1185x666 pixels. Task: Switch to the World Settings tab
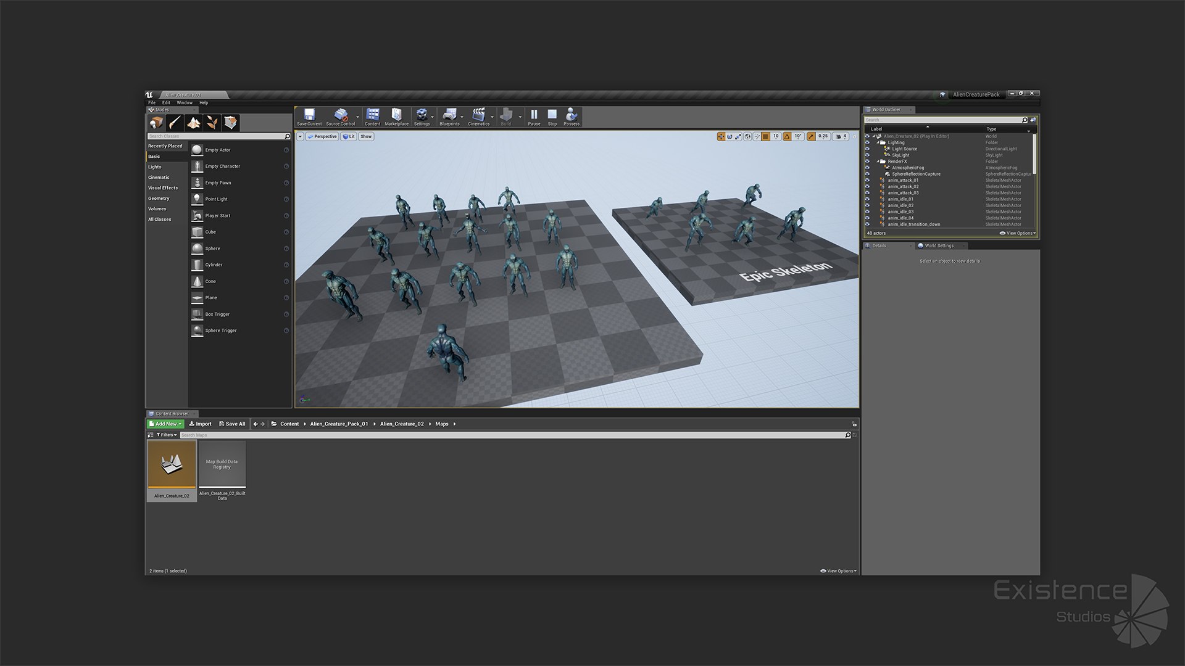[x=938, y=245]
